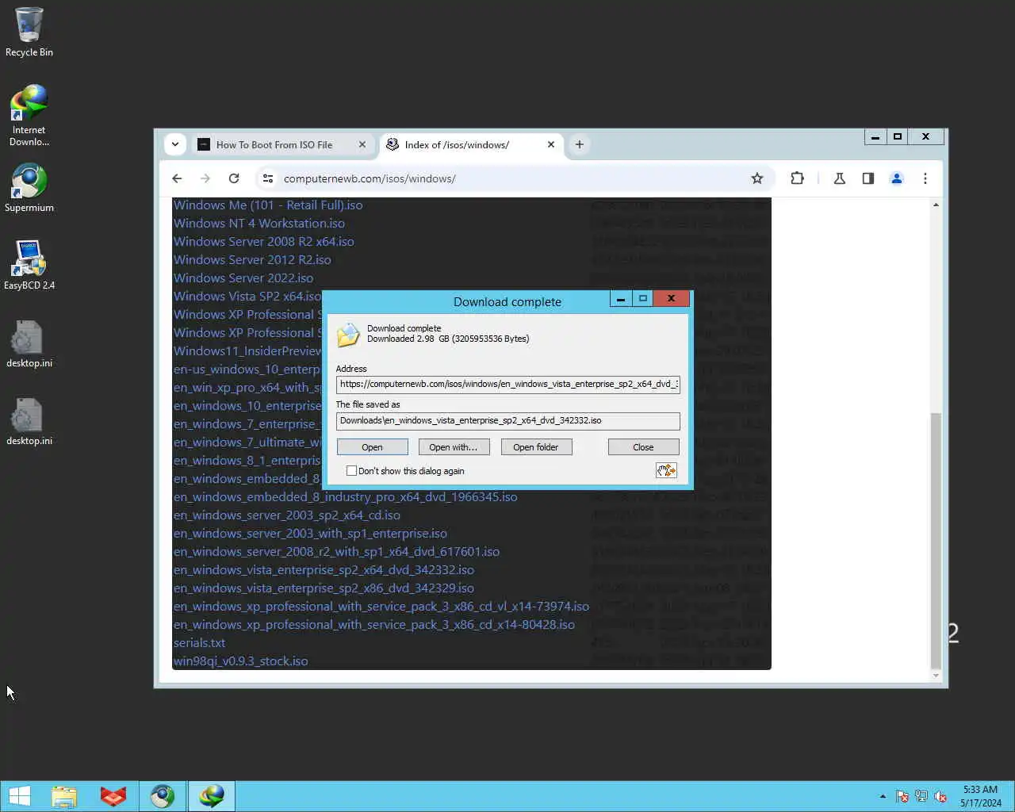Bookmark this page with the star
Screen dimensions: 1015x812
coord(757,178)
